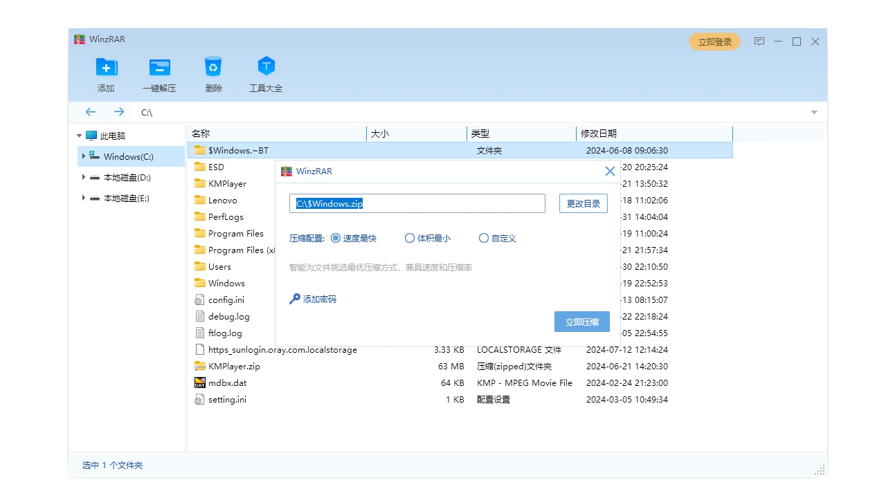Click the 立即压缩 compress button
The height and width of the screenshot is (498, 886).
point(581,321)
